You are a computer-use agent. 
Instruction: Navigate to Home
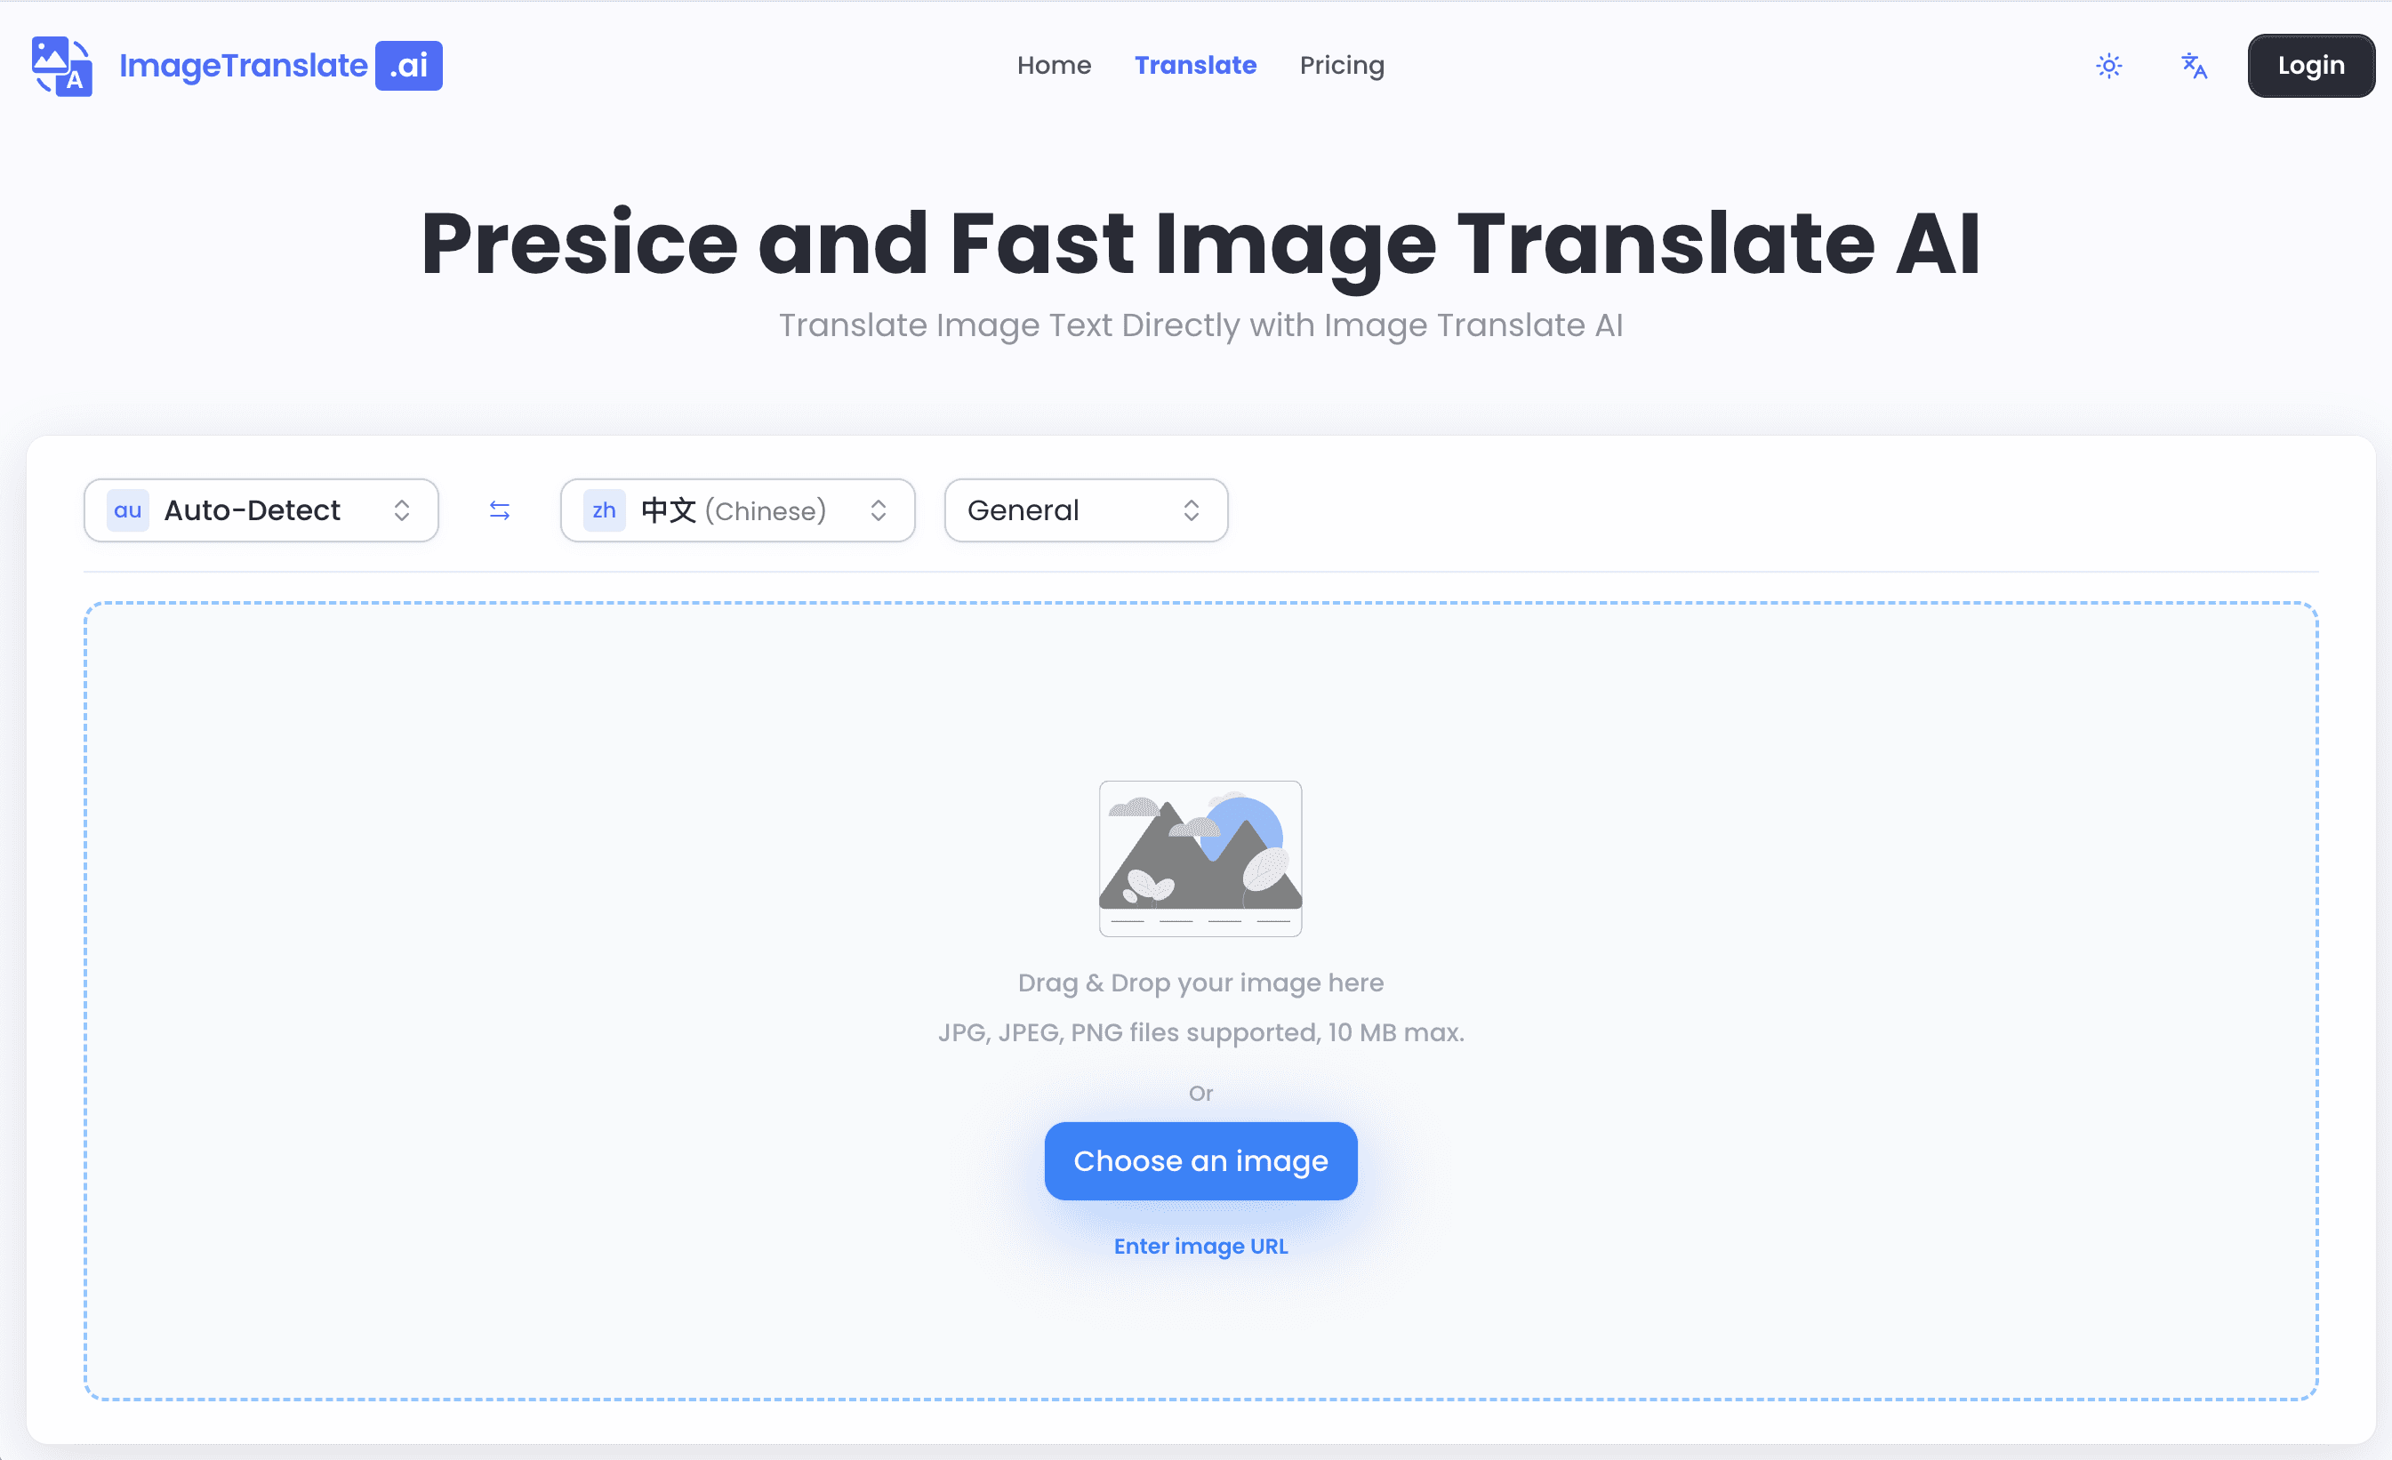[x=1055, y=65]
